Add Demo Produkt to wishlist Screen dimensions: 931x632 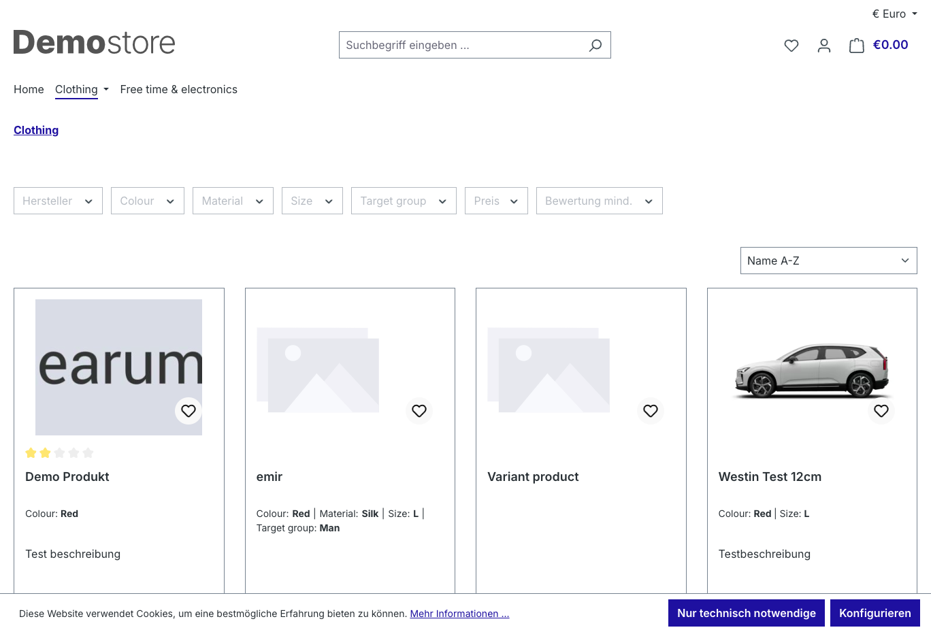pyautogui.click(x=189, y=411)
